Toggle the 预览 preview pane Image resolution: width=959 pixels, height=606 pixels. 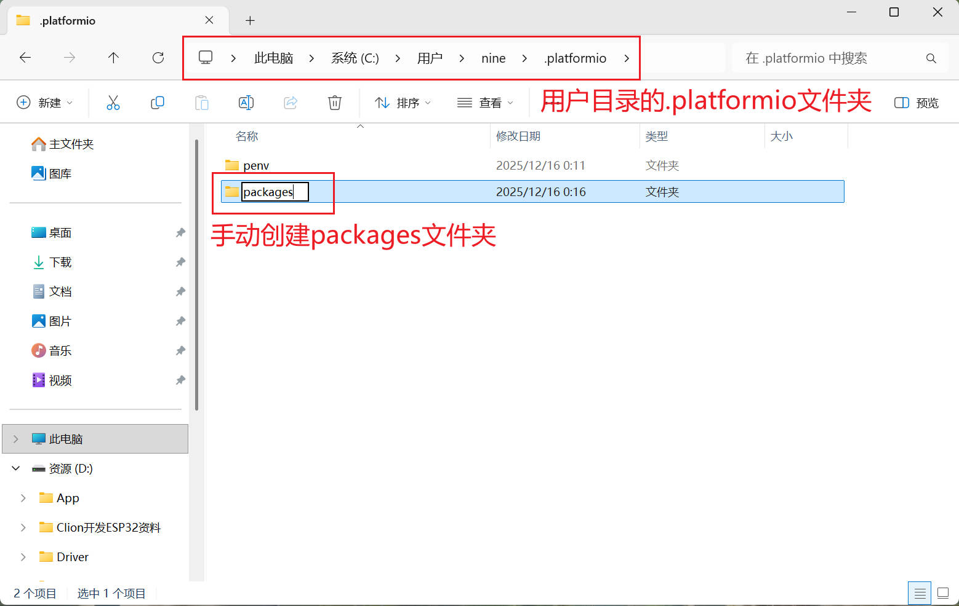[x=917, y=103]
